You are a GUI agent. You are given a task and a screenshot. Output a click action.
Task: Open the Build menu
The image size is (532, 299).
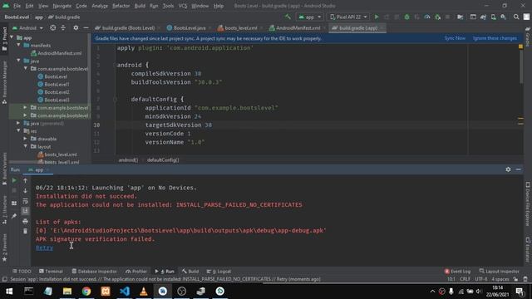140,6
